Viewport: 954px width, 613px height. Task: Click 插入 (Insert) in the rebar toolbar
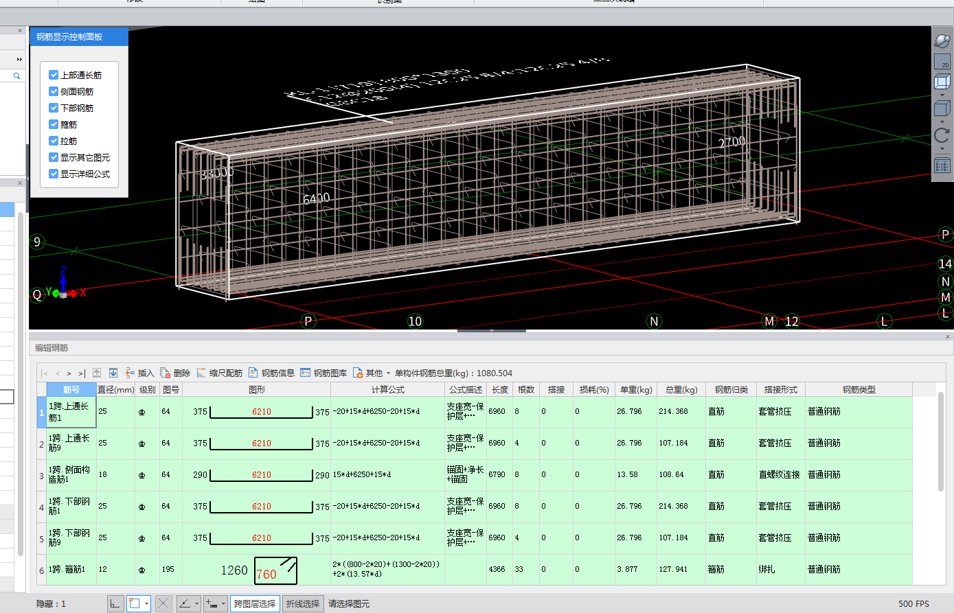(x=139, y=373)
